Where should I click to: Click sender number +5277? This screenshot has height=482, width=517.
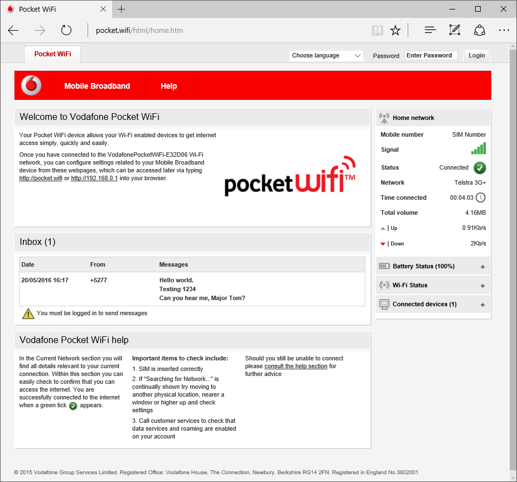coord(99,281)
